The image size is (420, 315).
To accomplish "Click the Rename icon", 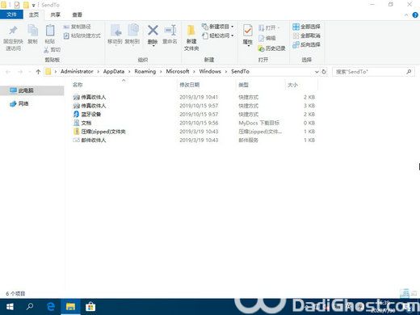I will (170, 30).
